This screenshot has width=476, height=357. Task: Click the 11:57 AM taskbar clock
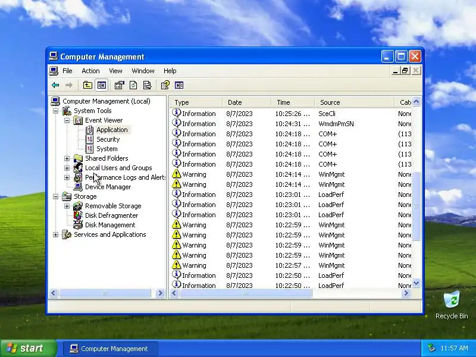454,348
